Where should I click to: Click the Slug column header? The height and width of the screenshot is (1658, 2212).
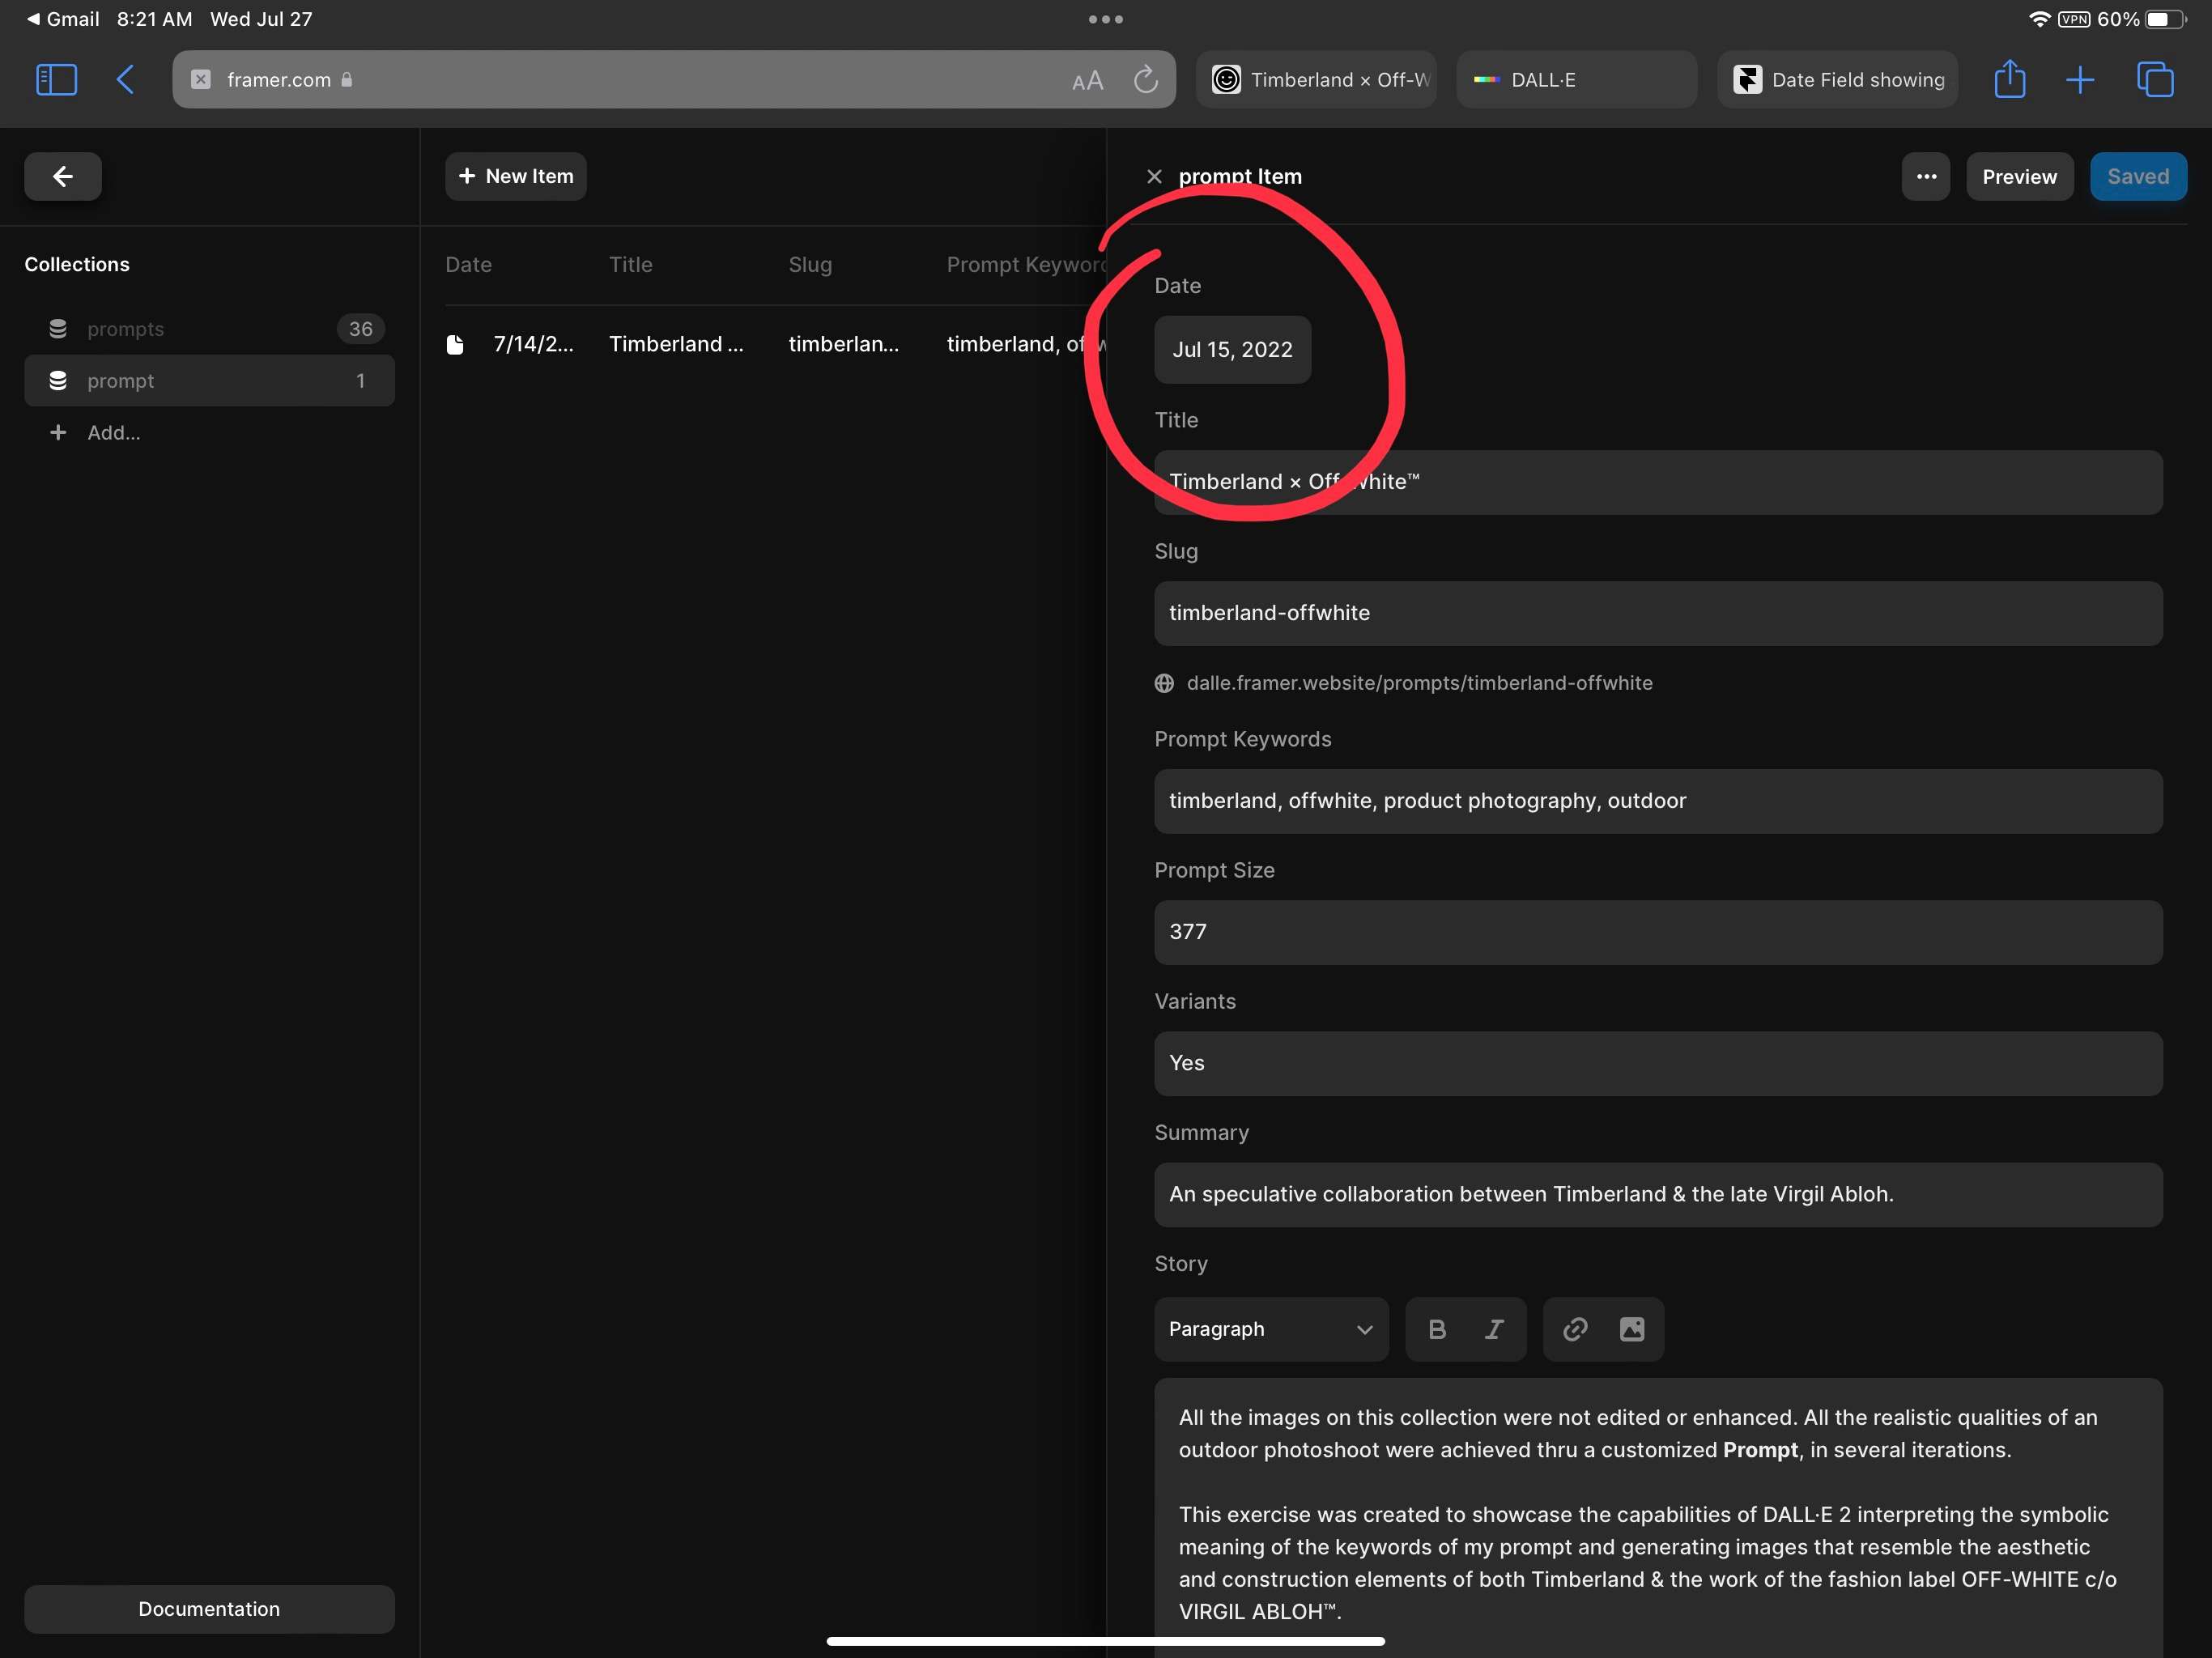[x=810, y=265]
